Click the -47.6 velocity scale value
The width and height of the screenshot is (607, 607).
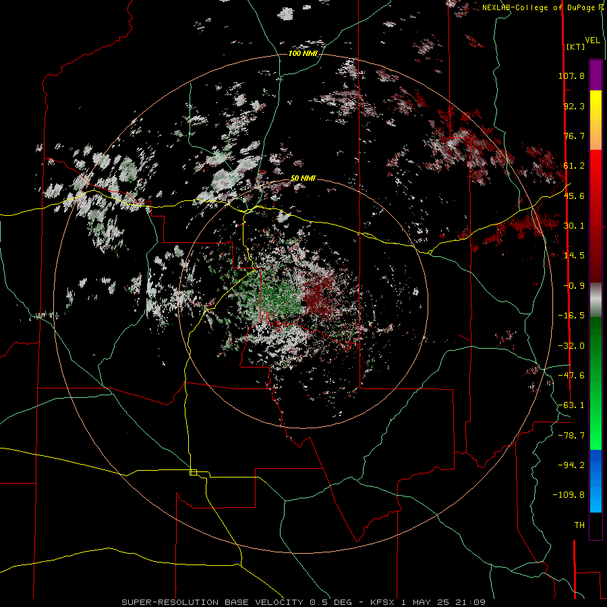tap(571, 376)
